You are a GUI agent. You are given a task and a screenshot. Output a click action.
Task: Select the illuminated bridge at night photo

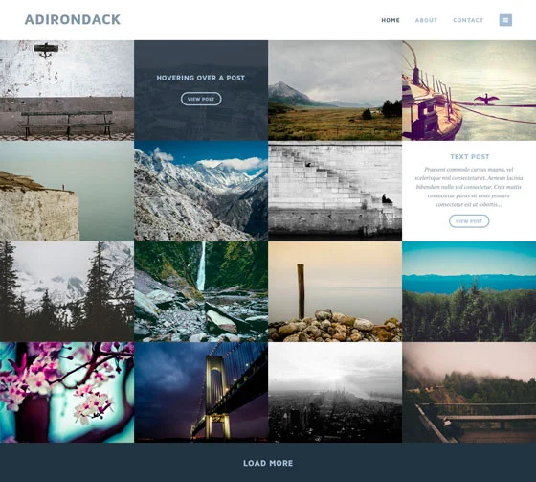pos(201,392)
